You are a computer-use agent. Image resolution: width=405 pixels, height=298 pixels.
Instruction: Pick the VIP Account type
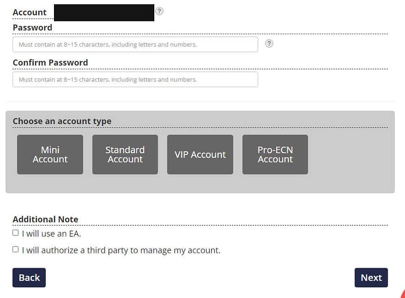pyautogui.click(x=200, y=155)
